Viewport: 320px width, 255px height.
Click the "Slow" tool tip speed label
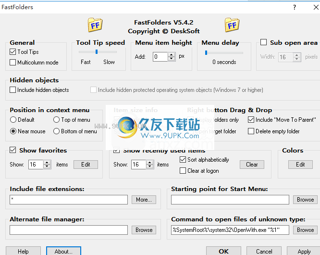tap(109, 62)
